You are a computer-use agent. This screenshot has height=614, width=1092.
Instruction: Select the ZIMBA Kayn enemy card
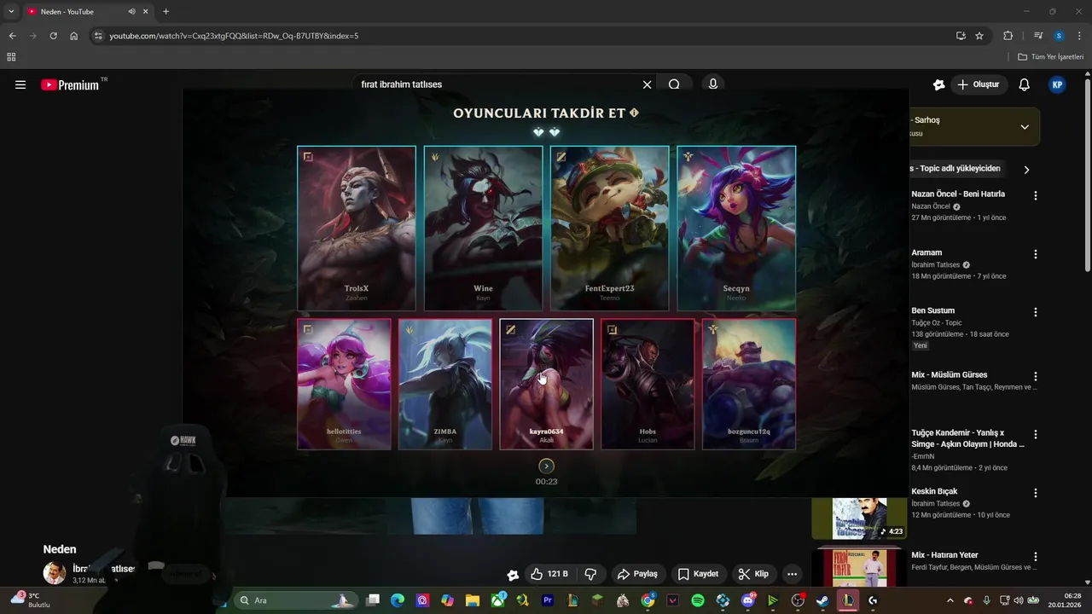(x=445, y=384)
